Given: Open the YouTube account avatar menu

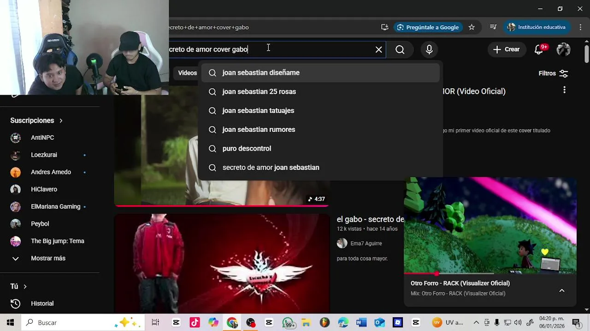Looking at the screenshot, I should point(563,50).
